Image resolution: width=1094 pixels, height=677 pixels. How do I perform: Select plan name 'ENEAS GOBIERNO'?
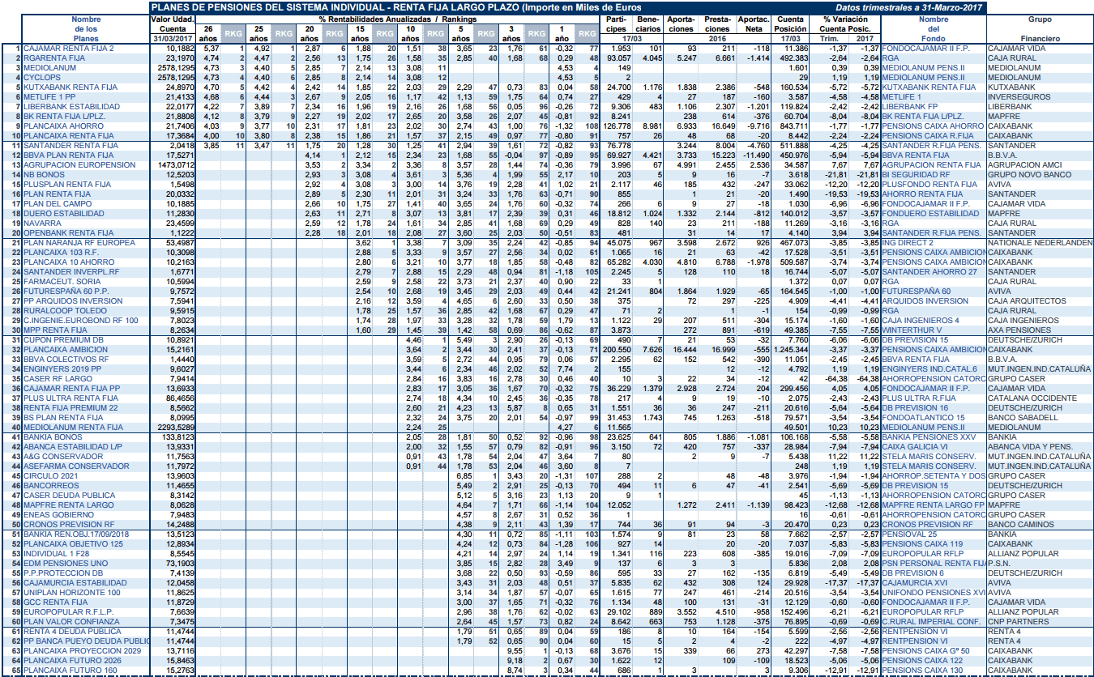pos(58,514)
